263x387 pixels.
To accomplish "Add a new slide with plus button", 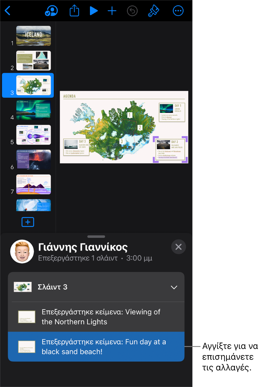I will tap(28, 222).
